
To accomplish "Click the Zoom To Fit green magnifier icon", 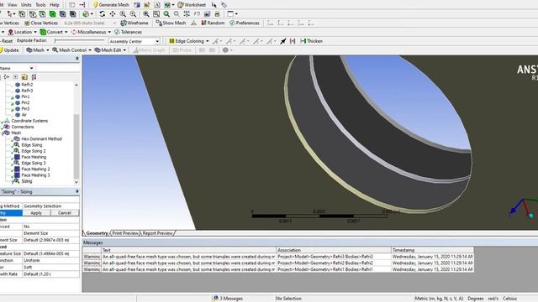I will (x=166, y=14).
